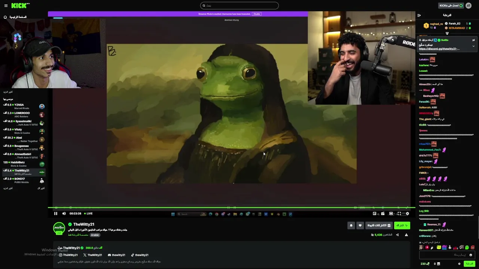Click username Lxy_199 in chat

pyautogui.click(x=424, y=211)
